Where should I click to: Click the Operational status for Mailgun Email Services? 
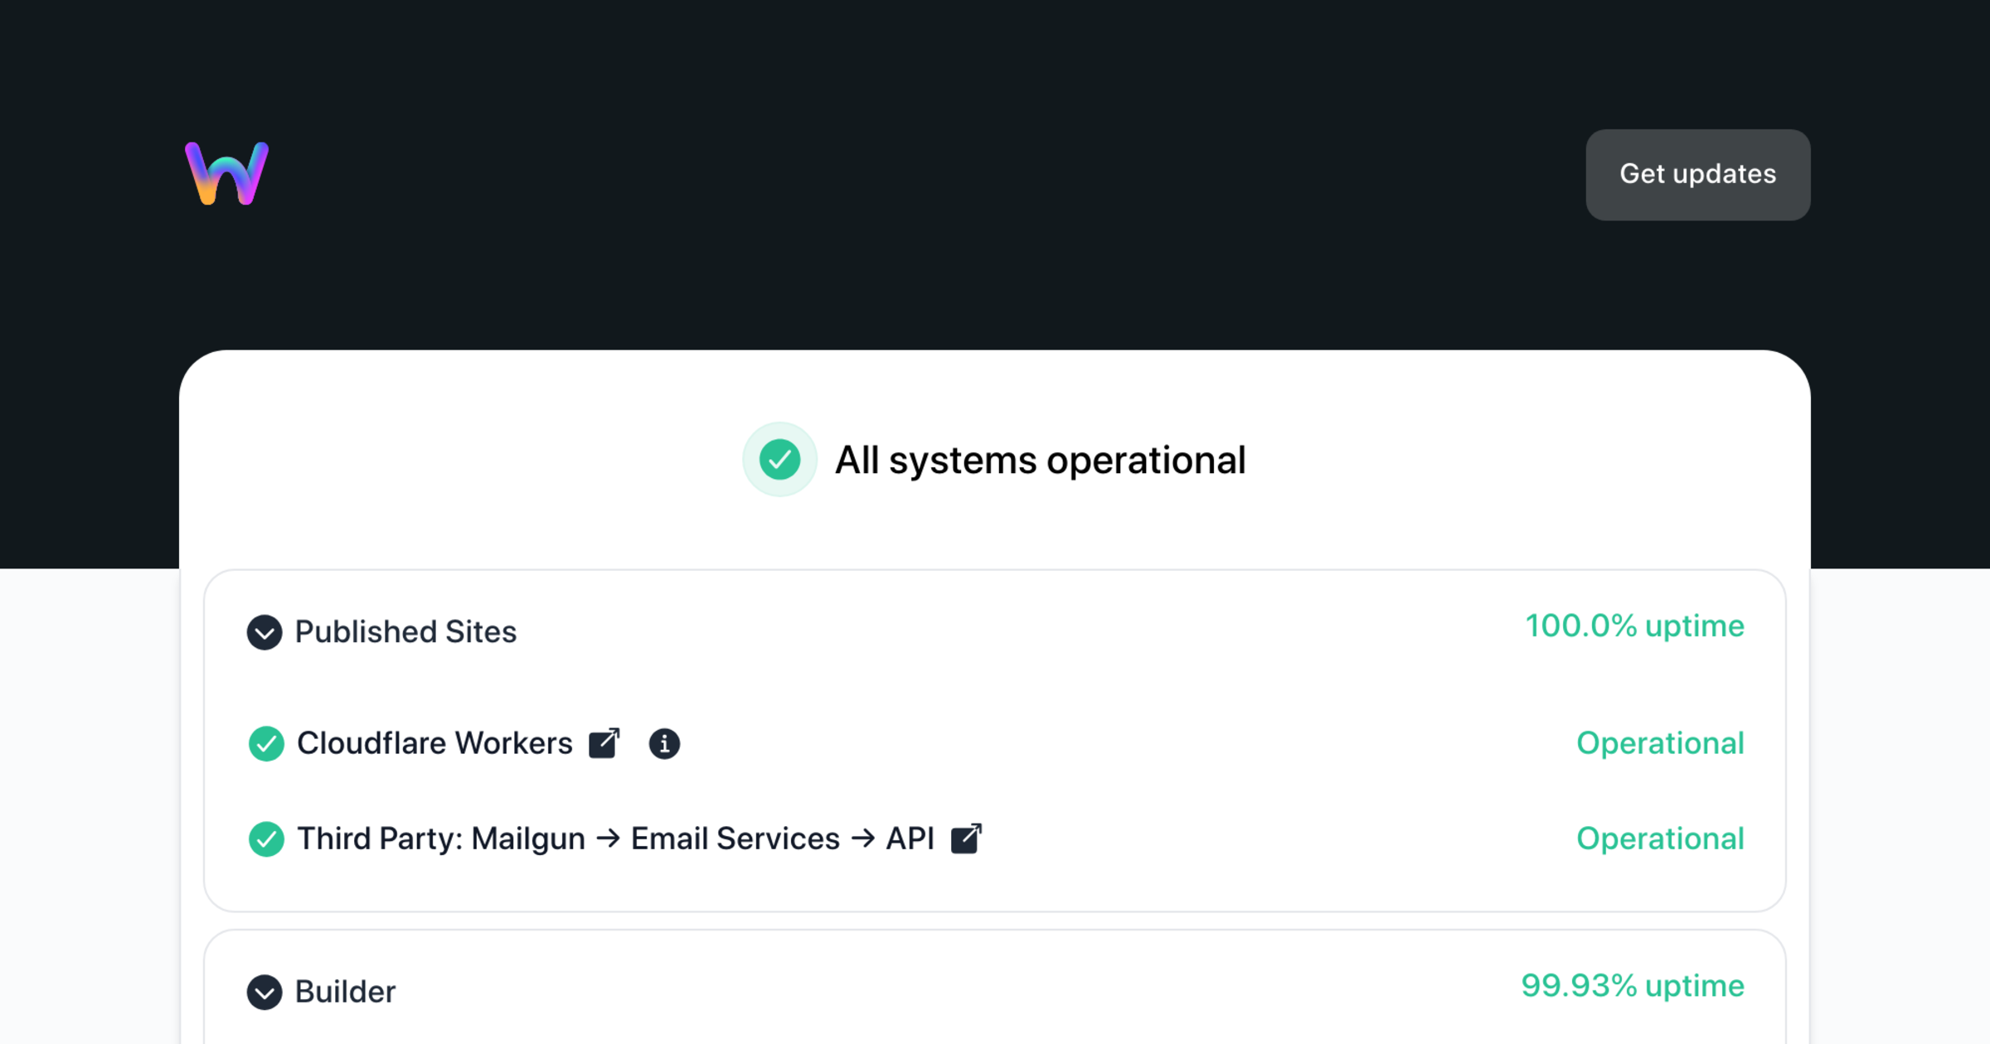1661,839
